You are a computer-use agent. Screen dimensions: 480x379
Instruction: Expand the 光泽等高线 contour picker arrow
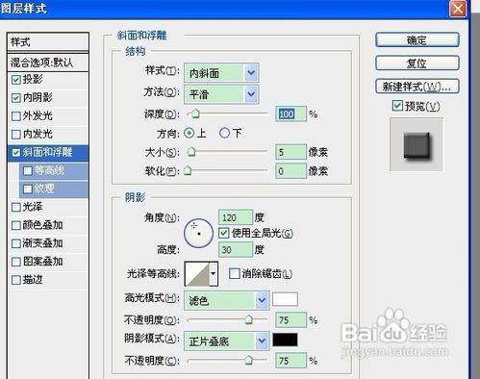[214, 273]
